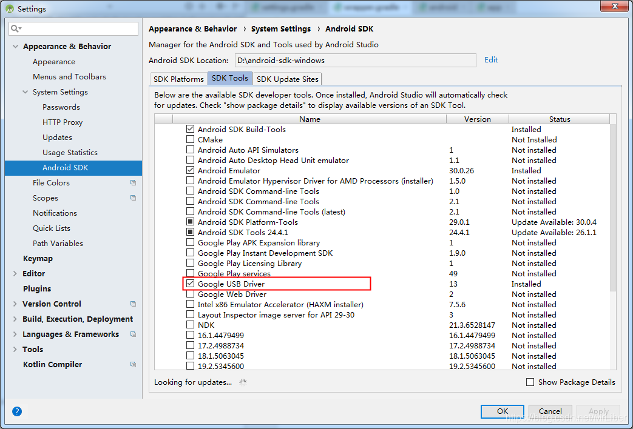Click the Apply button

coord(598,411)
